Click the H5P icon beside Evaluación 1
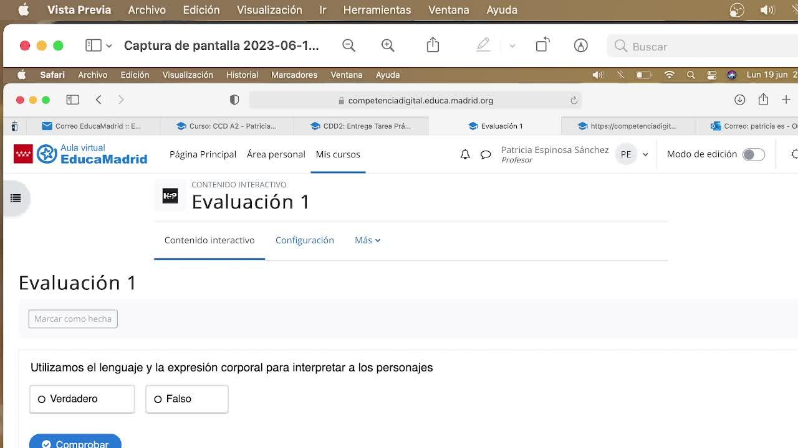 170,196
